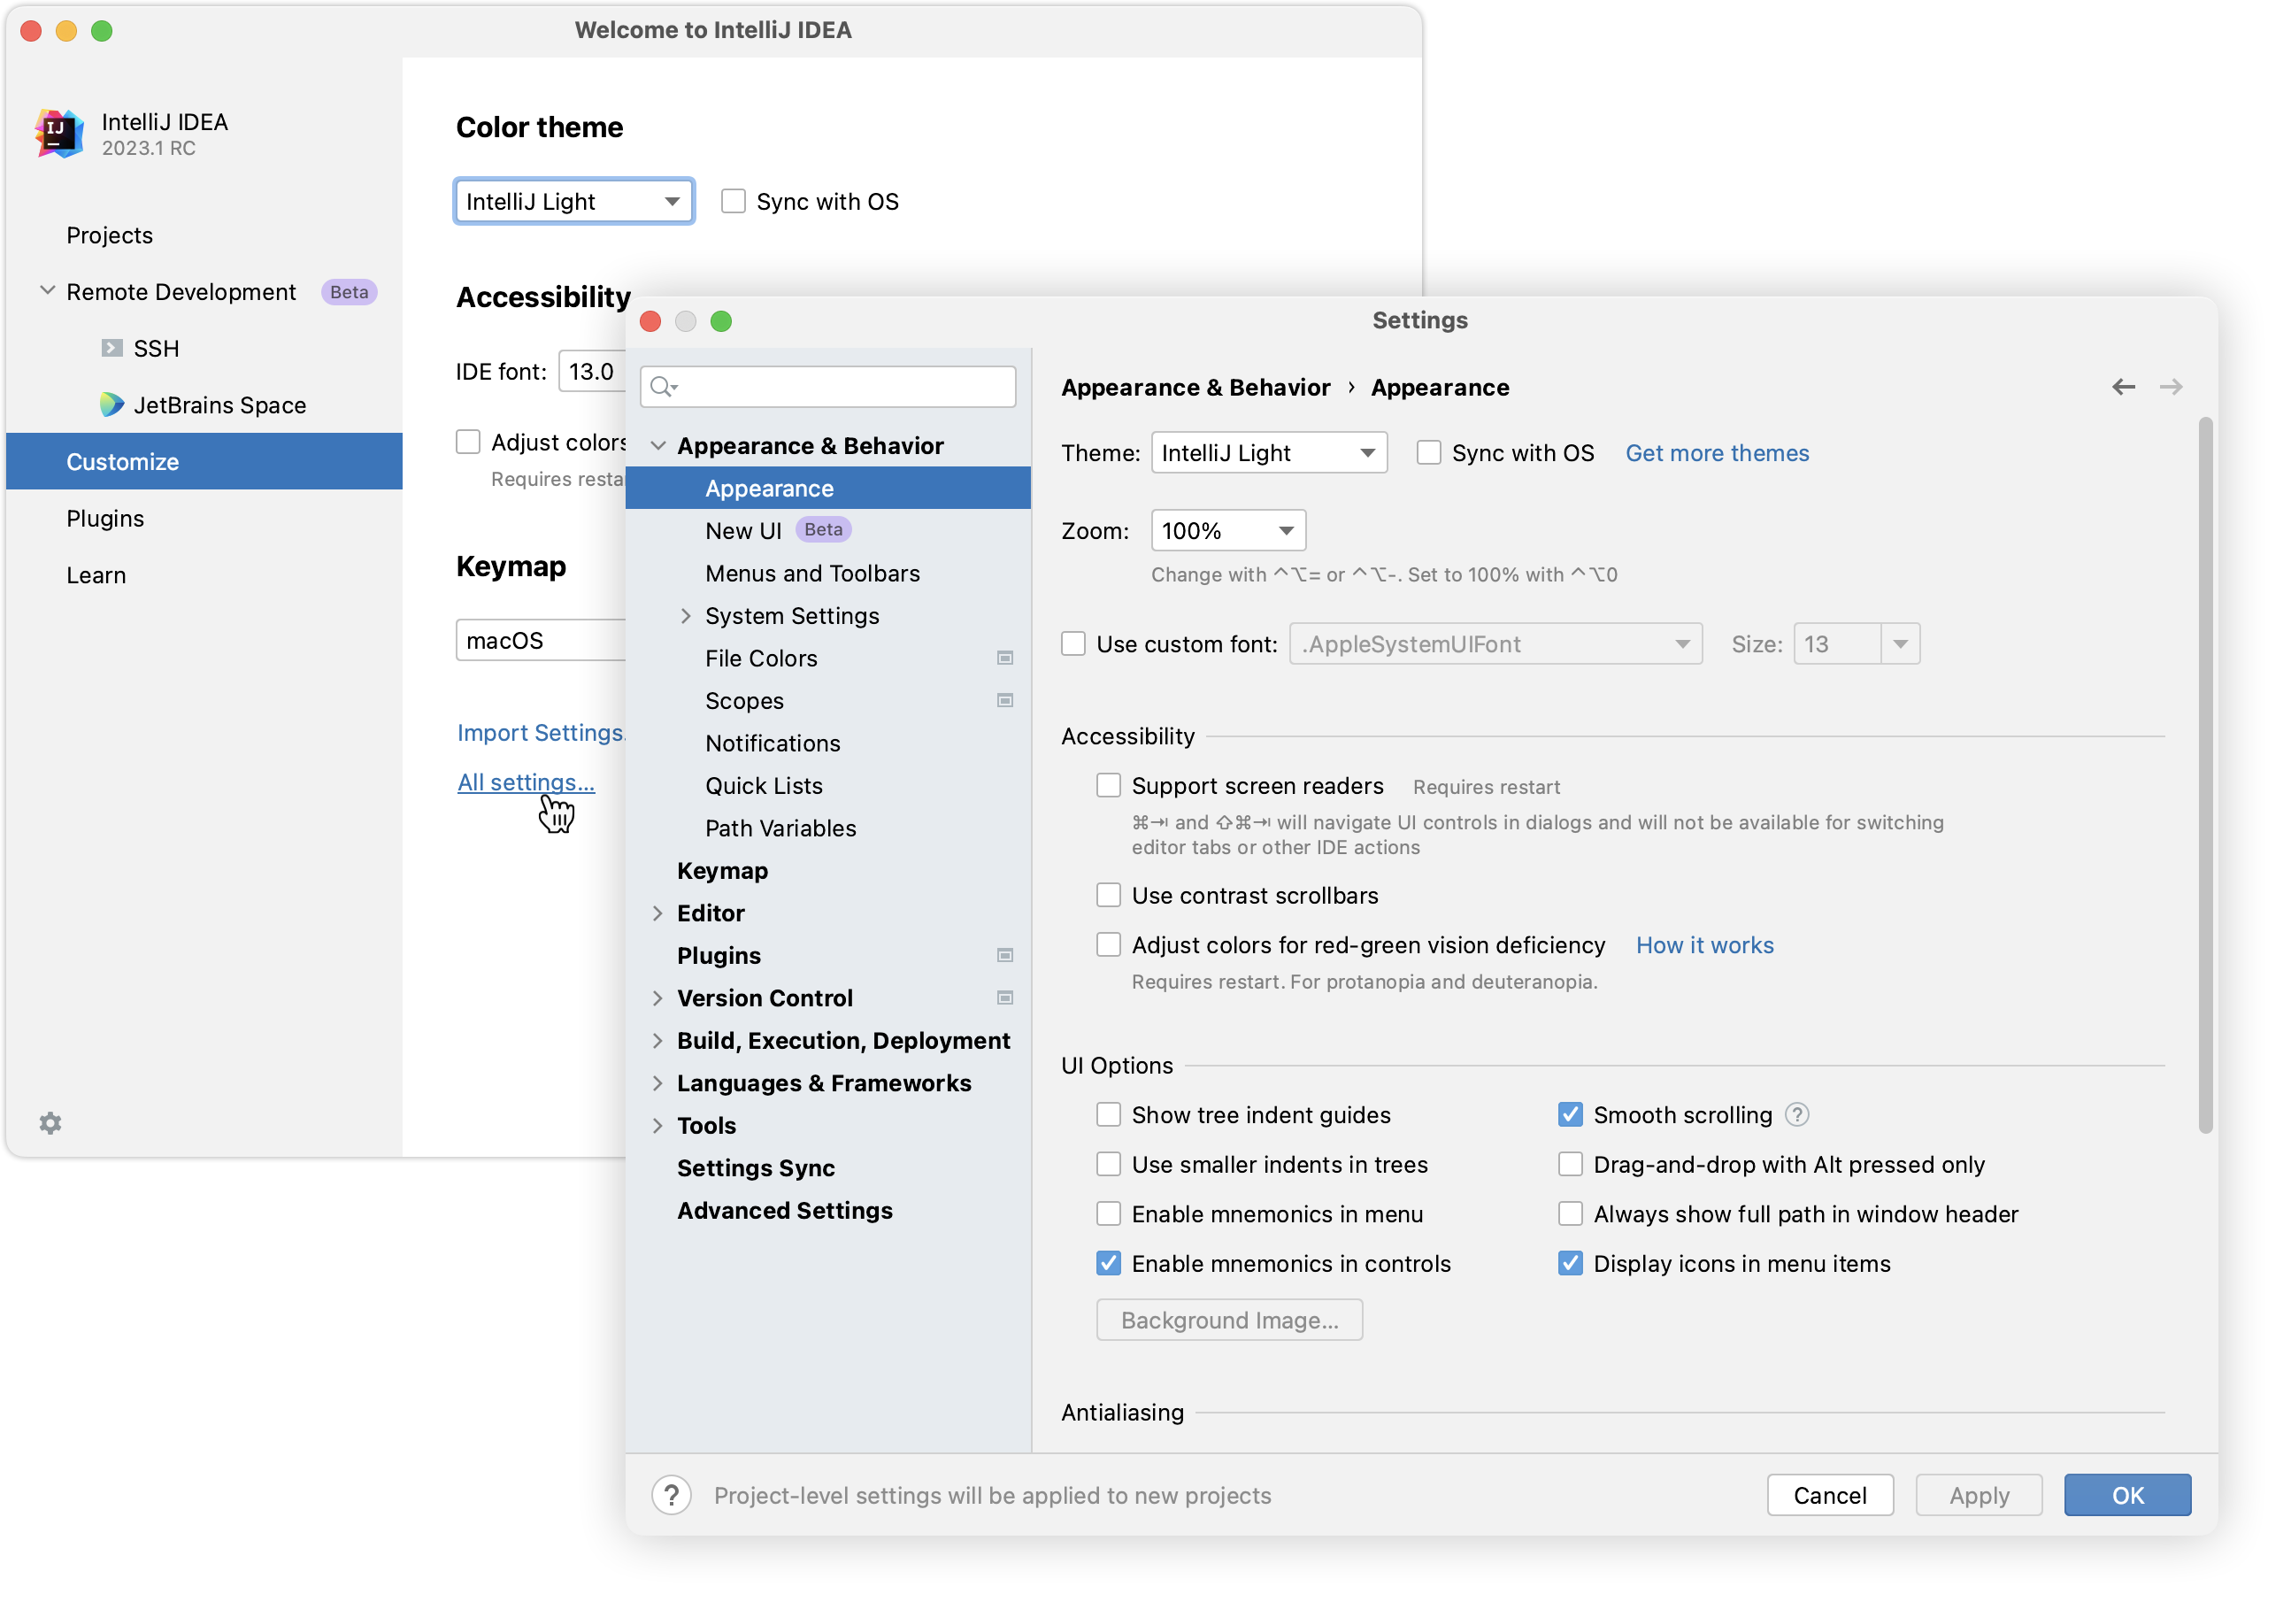Click the project-level icon beside Version Control
This screenshot has height=1602, width=2291.
click(x=1005, y=998)
